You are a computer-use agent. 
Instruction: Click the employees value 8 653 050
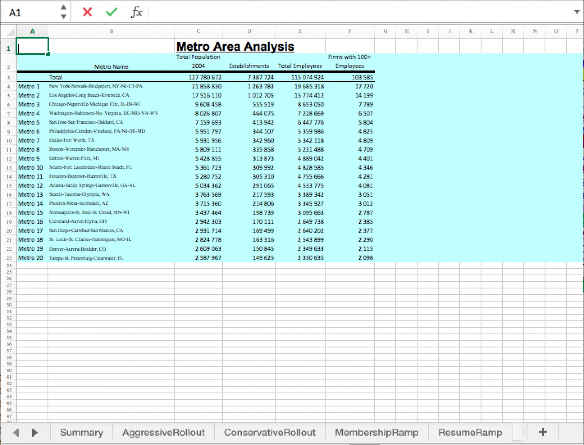click(300, 104)
